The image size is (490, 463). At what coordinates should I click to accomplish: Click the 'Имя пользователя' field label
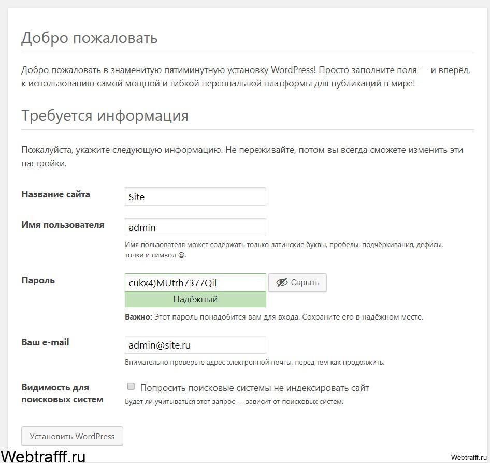click(x=63, y=225)
